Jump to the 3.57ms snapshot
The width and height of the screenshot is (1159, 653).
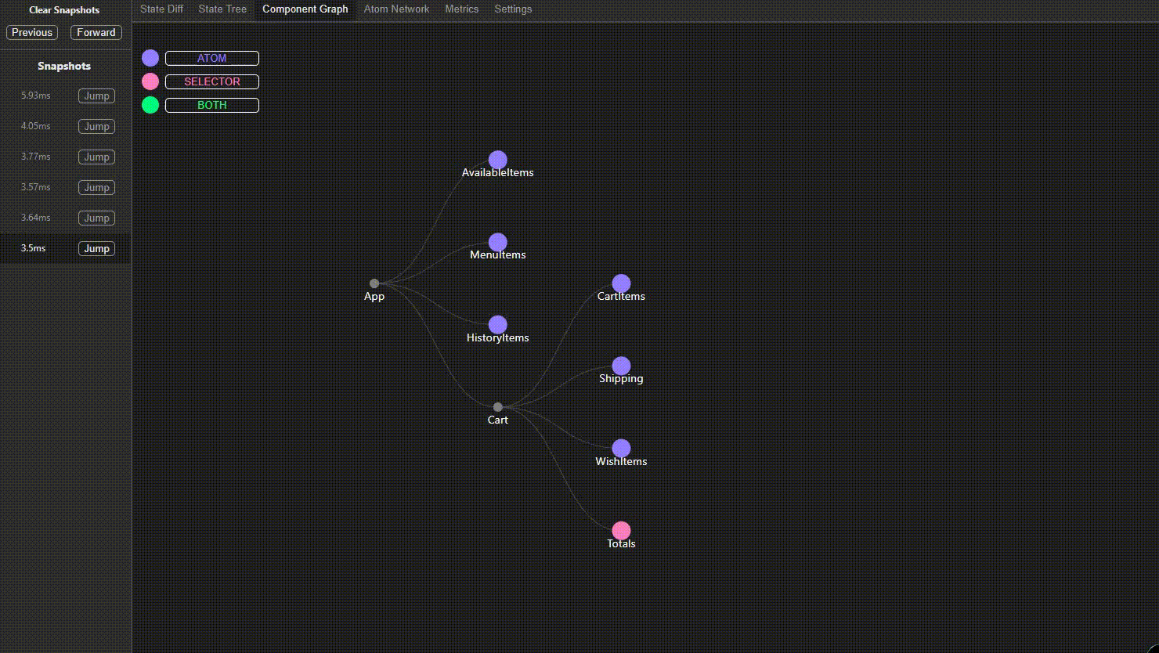(97, 187)
